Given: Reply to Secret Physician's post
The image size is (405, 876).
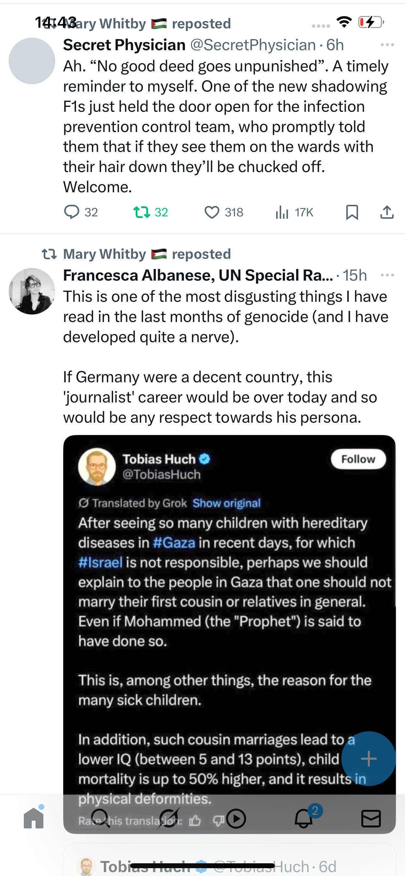Looking at the screenshot, I should 72,212.
